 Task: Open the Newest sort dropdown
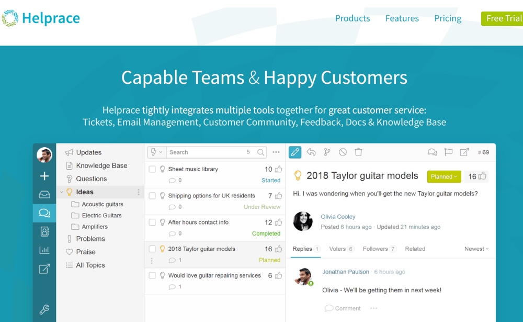475,249
